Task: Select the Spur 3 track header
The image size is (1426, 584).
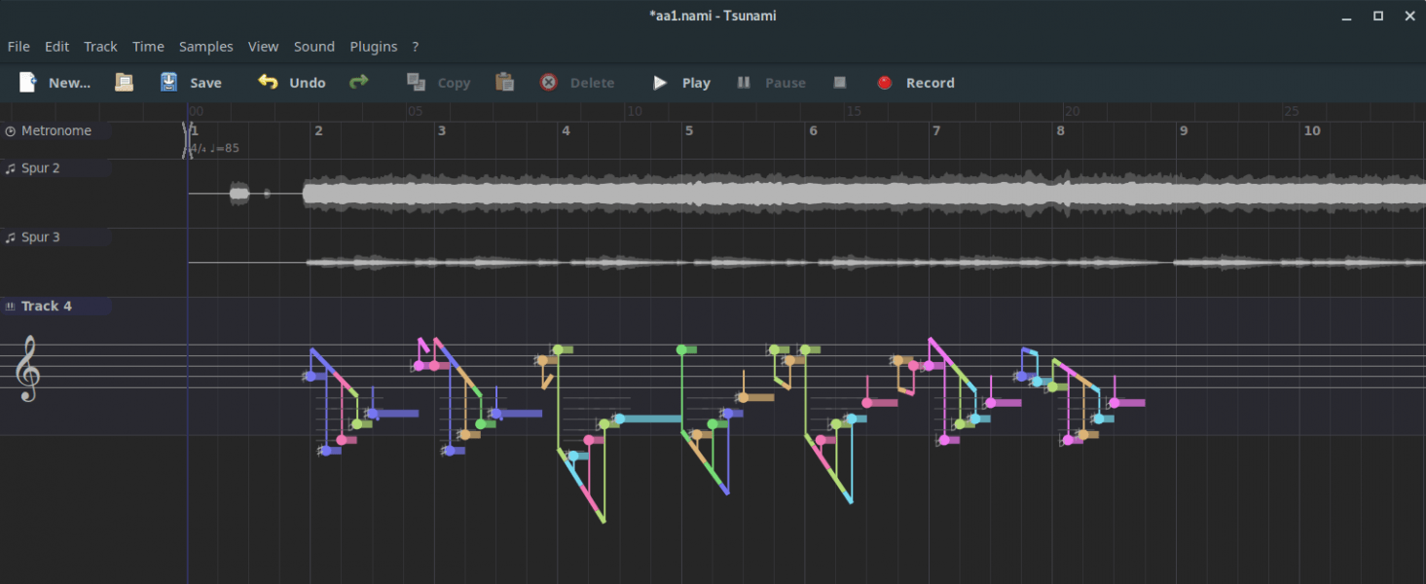Action: tap(55, 237)
